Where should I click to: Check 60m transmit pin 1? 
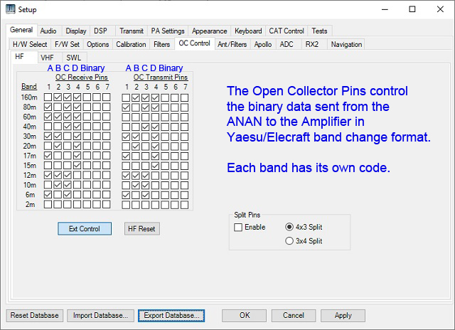coord(126,117)
